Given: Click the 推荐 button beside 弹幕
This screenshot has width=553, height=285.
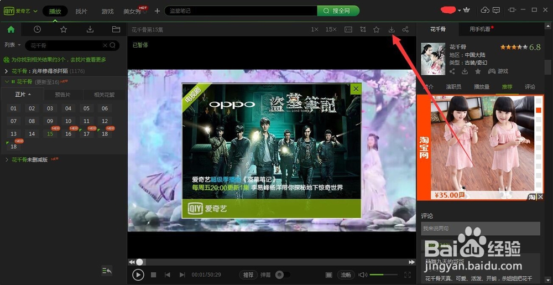Looking at the screenshot, I should 248,275.
